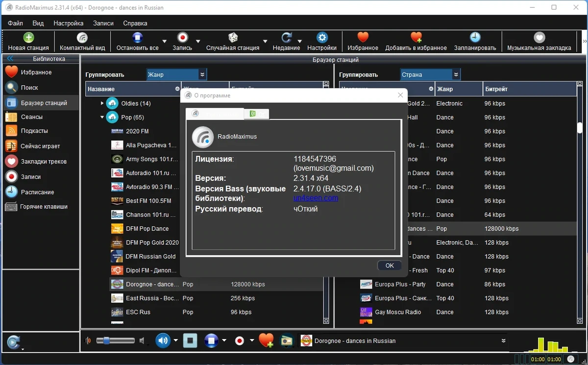Open the right Группировать Страна dropdown
Screen dimensions: 588x365
[430, 74]
